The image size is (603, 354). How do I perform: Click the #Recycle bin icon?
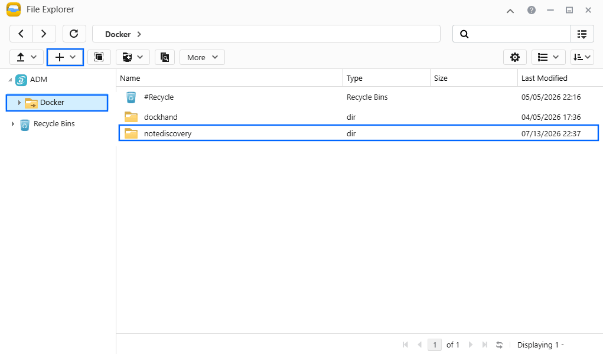click(x=131, y=97)
